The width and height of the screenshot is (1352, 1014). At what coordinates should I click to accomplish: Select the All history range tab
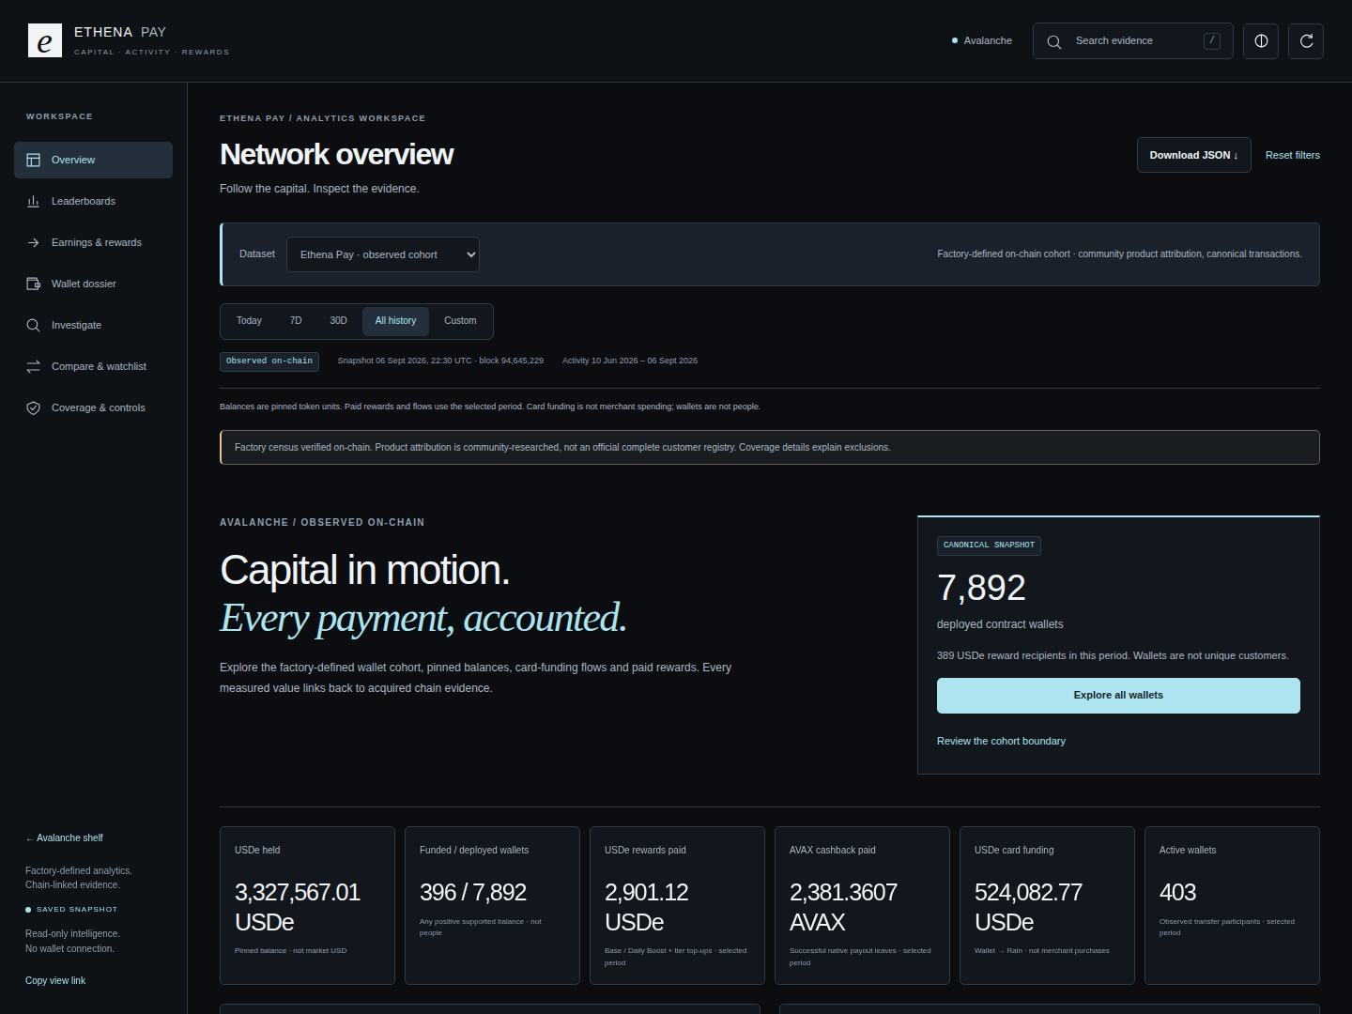(395, 321)
